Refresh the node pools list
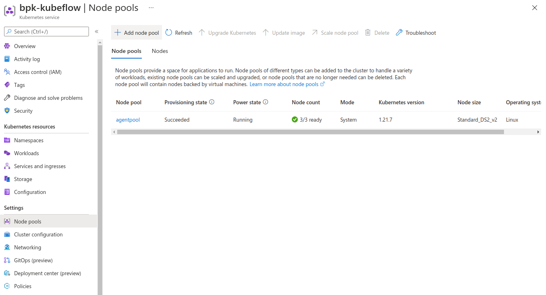This screenshot has height=295, width=546. coord(179,33)
